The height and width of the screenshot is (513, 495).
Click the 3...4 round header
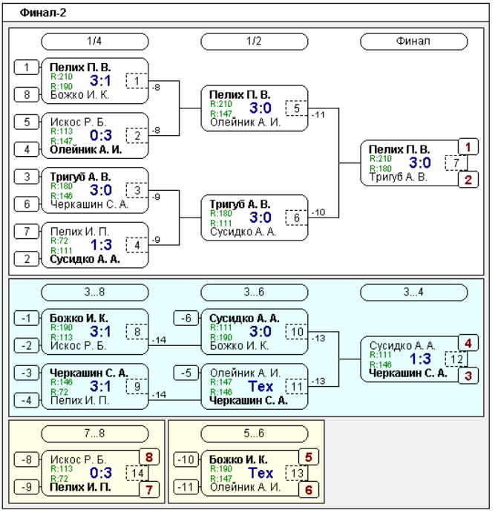click(x=413, y=292)
